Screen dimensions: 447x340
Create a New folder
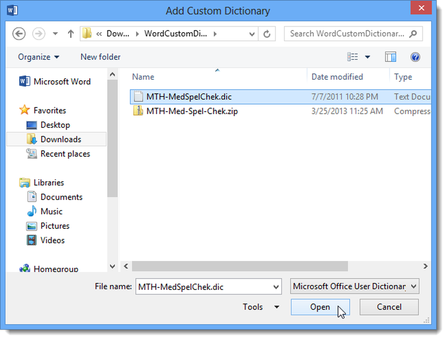tap(100, 57)
